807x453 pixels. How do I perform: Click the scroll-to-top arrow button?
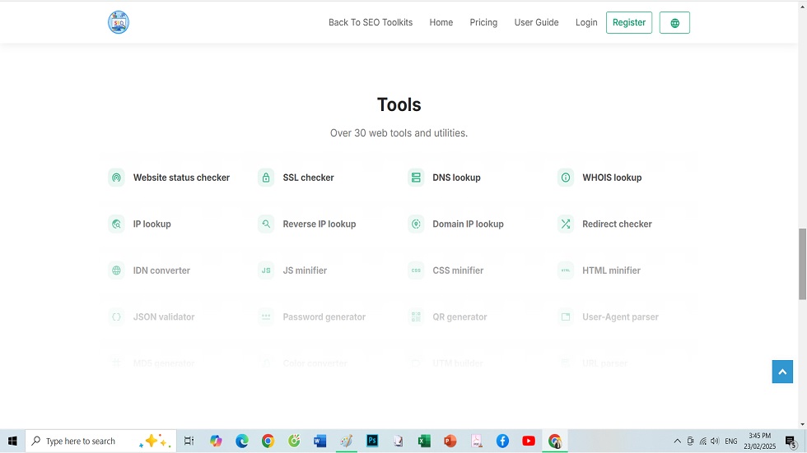[x=781, y=372]
